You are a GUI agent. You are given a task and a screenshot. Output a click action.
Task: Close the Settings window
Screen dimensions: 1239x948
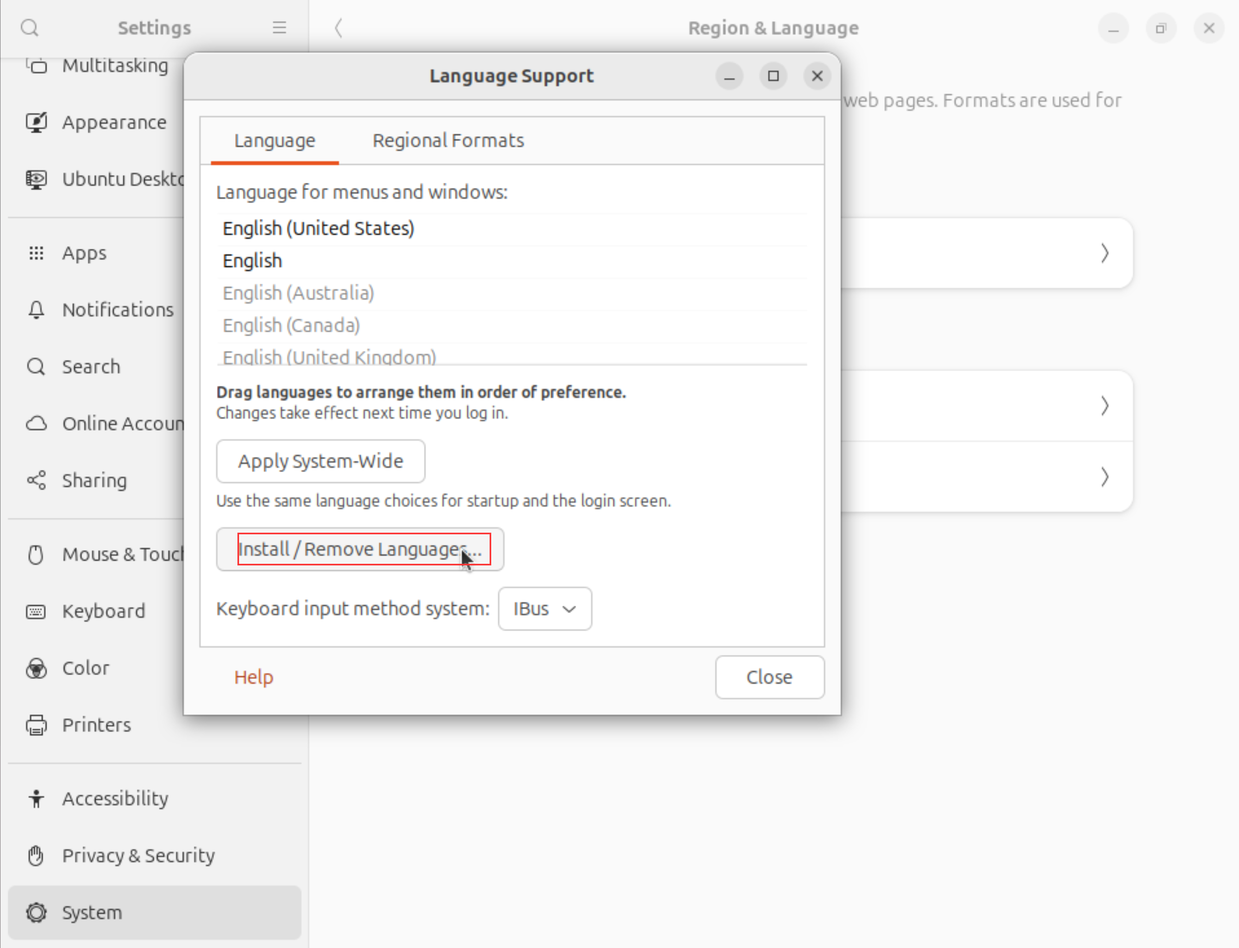pos(1208,28)
